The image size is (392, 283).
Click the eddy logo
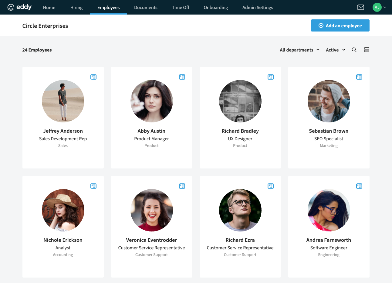(x=19, y=7)
